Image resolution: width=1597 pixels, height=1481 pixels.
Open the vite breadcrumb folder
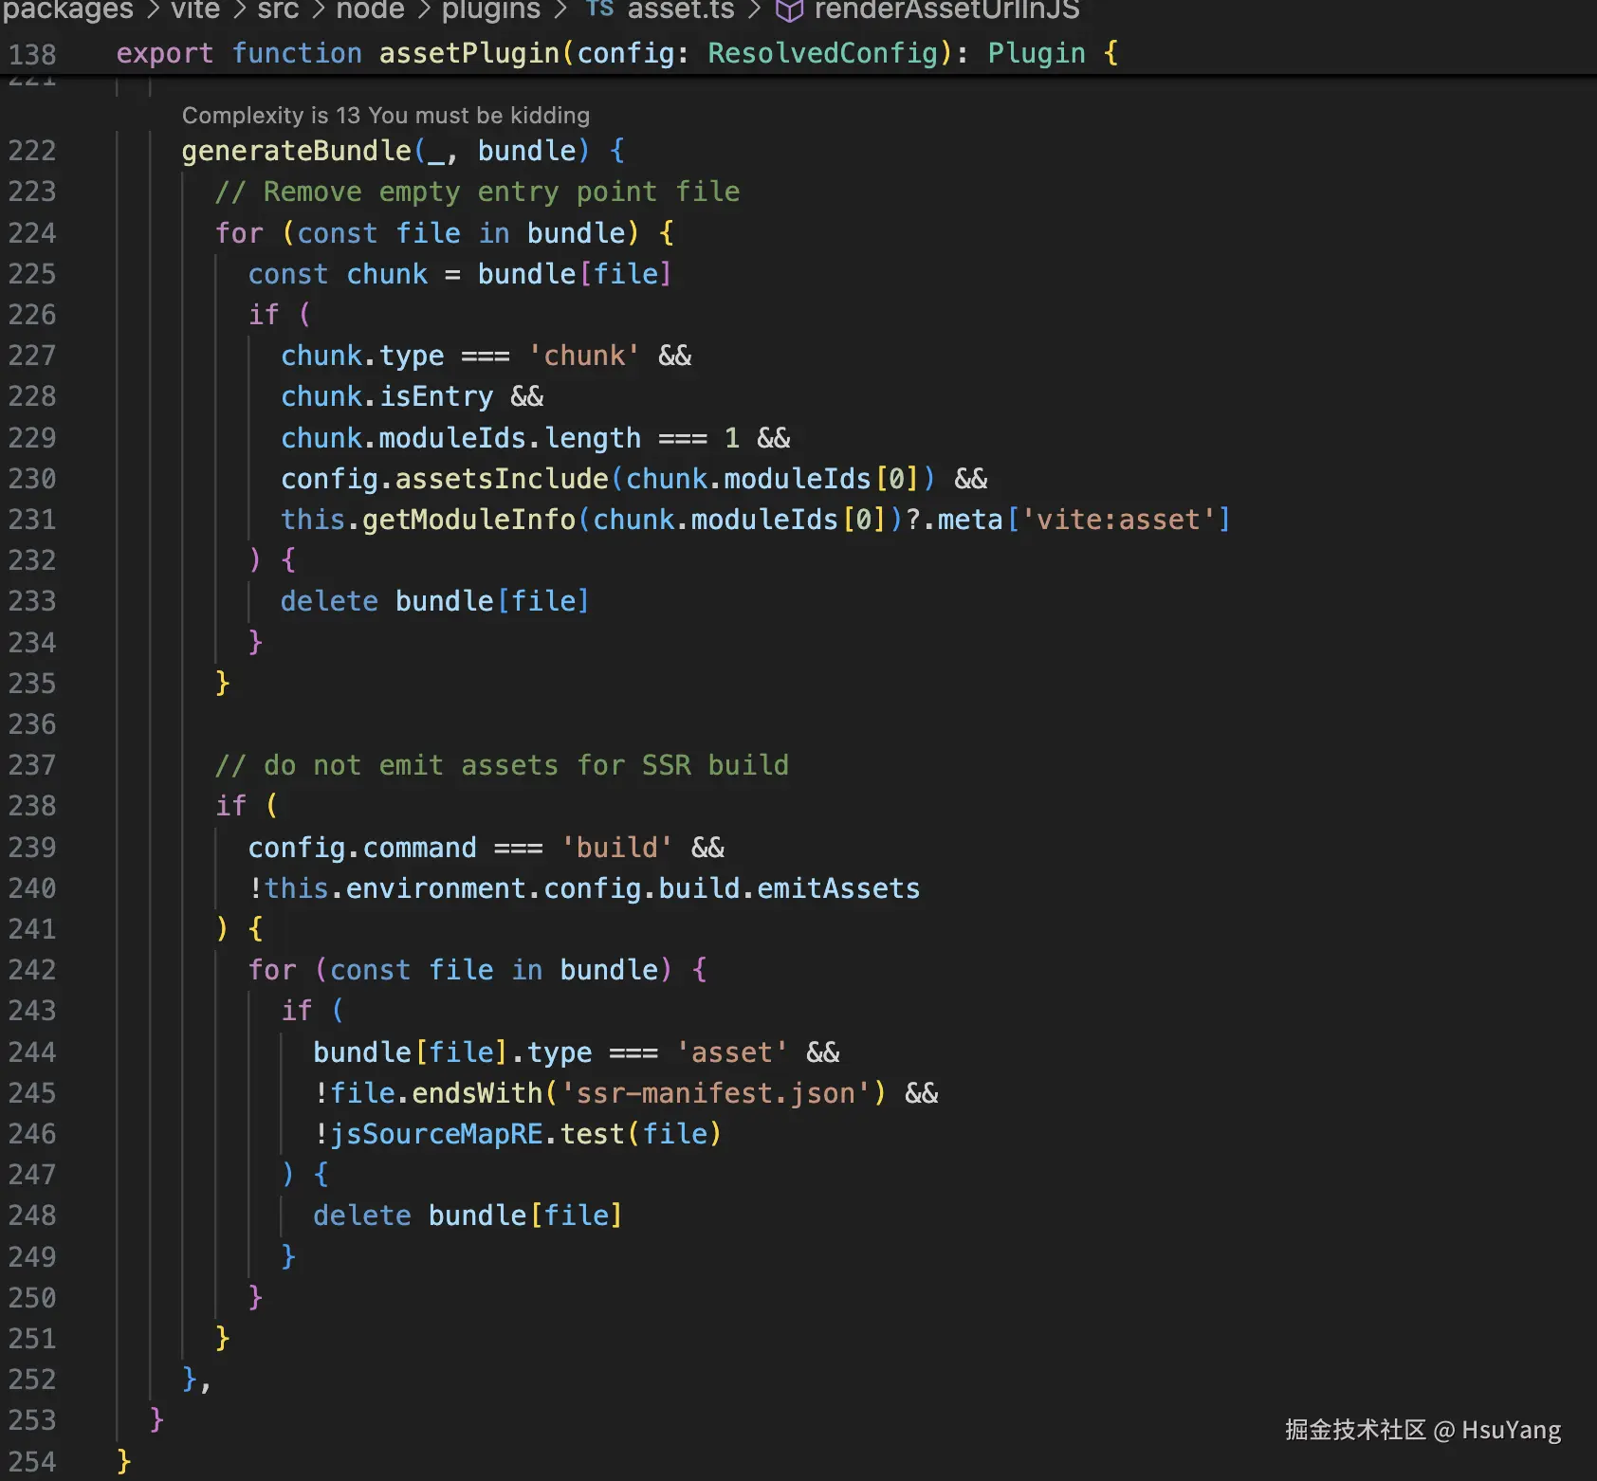pyautogui.click(x=195, y=9)
